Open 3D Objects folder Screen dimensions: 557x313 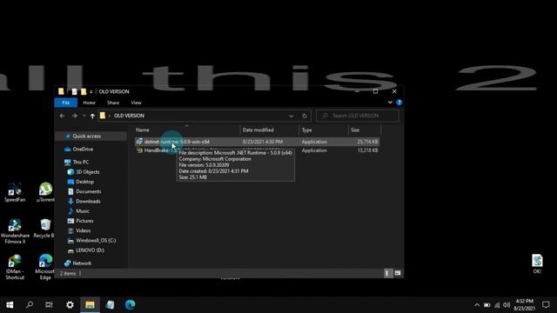point(87,172)
